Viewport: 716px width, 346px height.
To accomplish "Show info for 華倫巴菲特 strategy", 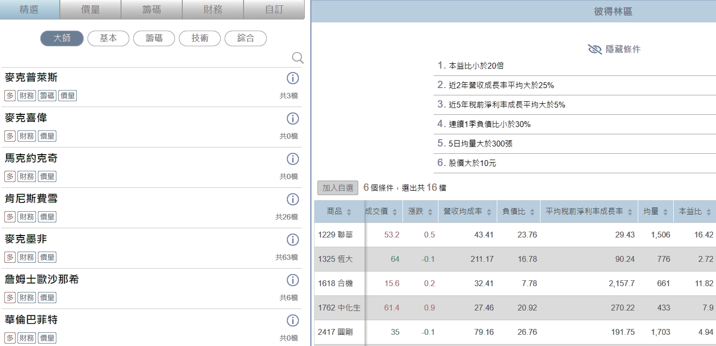I will coord(293,321).
